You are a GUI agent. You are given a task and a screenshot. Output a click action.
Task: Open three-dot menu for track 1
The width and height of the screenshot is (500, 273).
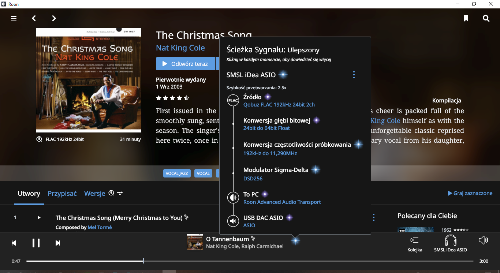coord(373,217)
